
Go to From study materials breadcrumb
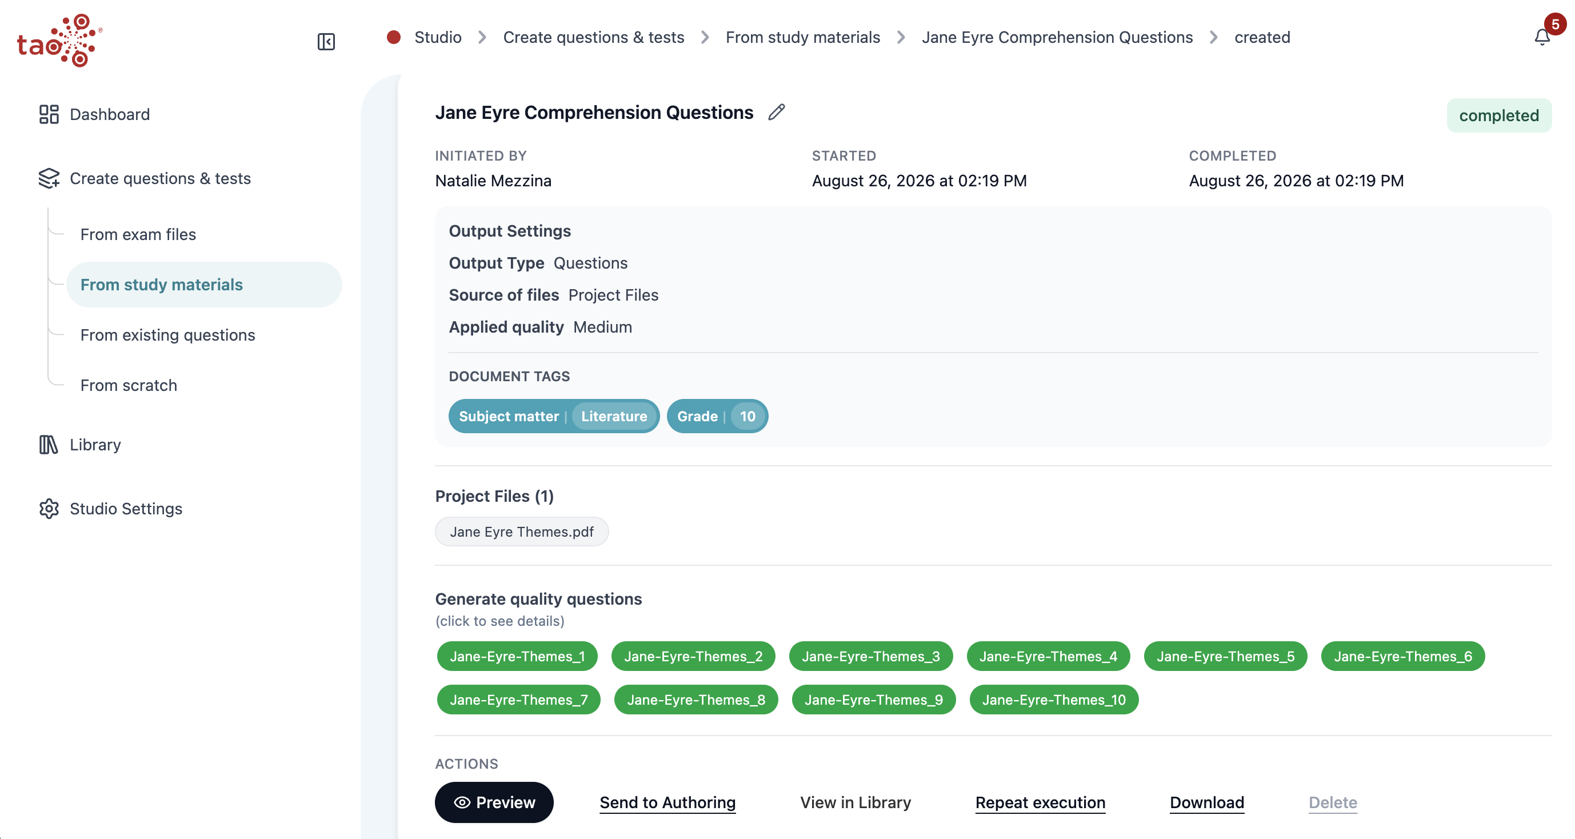[x=803, y=37]
